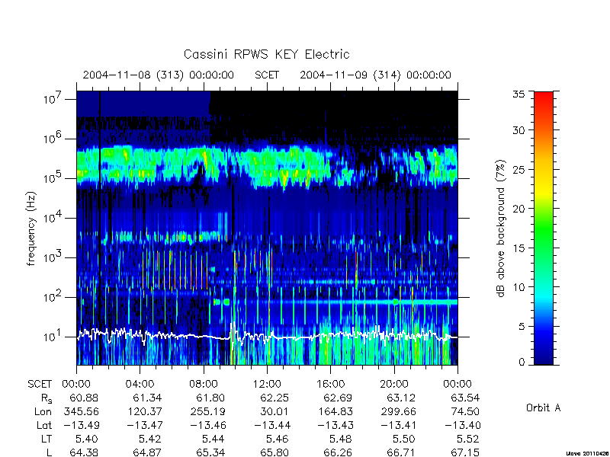The width and height of the screenshot is (610, 457).
Task: Click the LT value '5.40'
Action: (86, 439)
